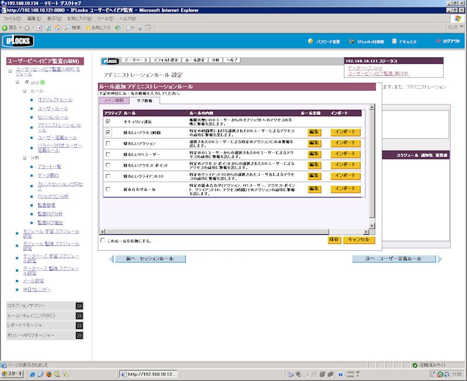Click the red Stop icon in IE toolbar

tap(39, 27)
